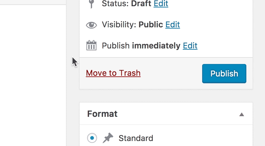
Task: Move this post to Trash
Action: [x=113, y=73]
